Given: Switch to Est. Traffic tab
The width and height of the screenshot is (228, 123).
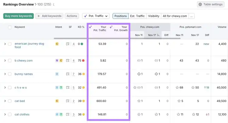Looking at the screenshot, I should pos(137,16).
